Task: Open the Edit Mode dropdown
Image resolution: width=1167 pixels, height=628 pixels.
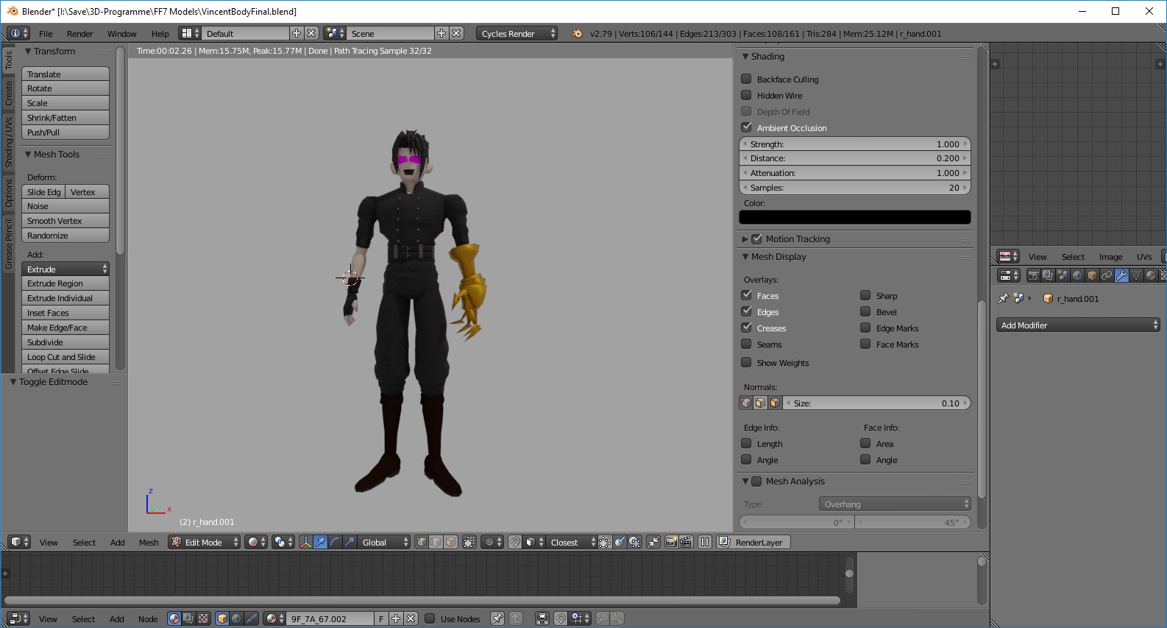Action: 205,542
